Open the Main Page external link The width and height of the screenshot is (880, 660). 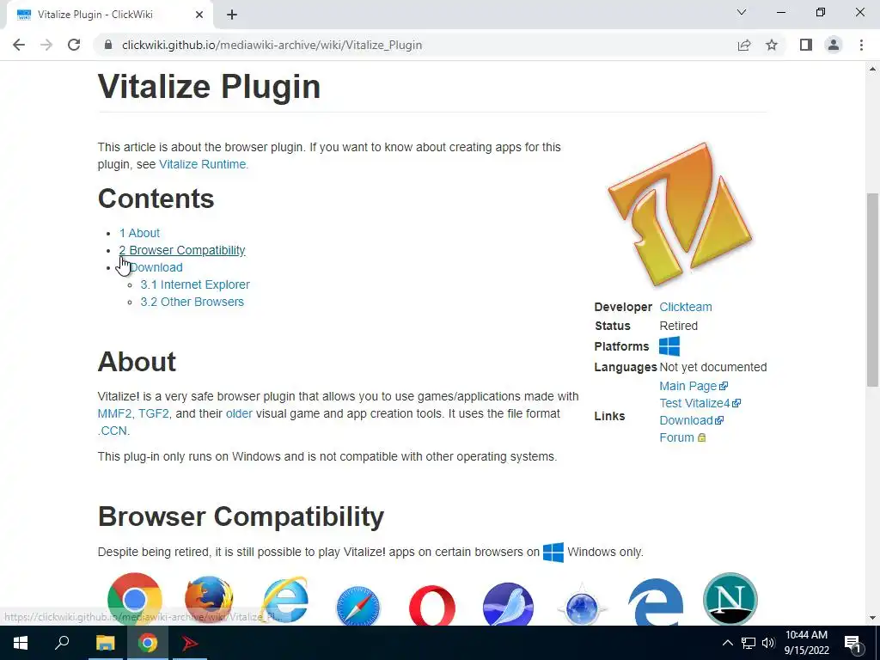point(694,386)
